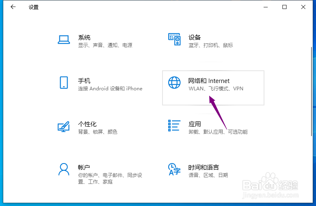Open 网络和 Internet heading
Screen dimensions: 316x206
[x=209, y=81]
